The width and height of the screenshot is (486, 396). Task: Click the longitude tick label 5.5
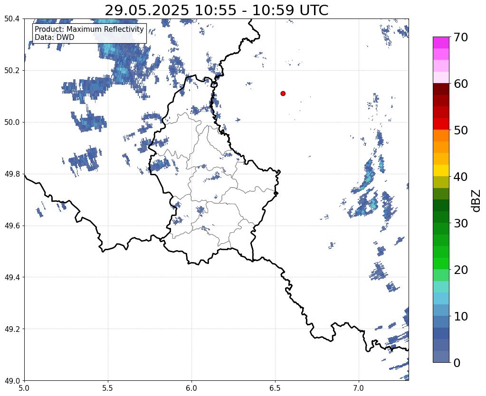click(108, 388)
